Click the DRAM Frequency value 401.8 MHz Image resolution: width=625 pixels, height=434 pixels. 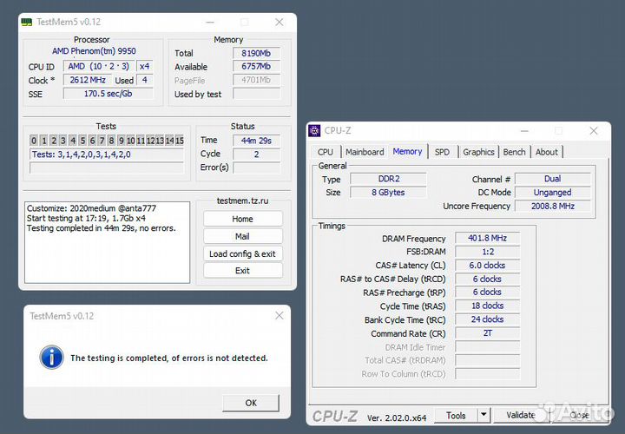point(488,239)
